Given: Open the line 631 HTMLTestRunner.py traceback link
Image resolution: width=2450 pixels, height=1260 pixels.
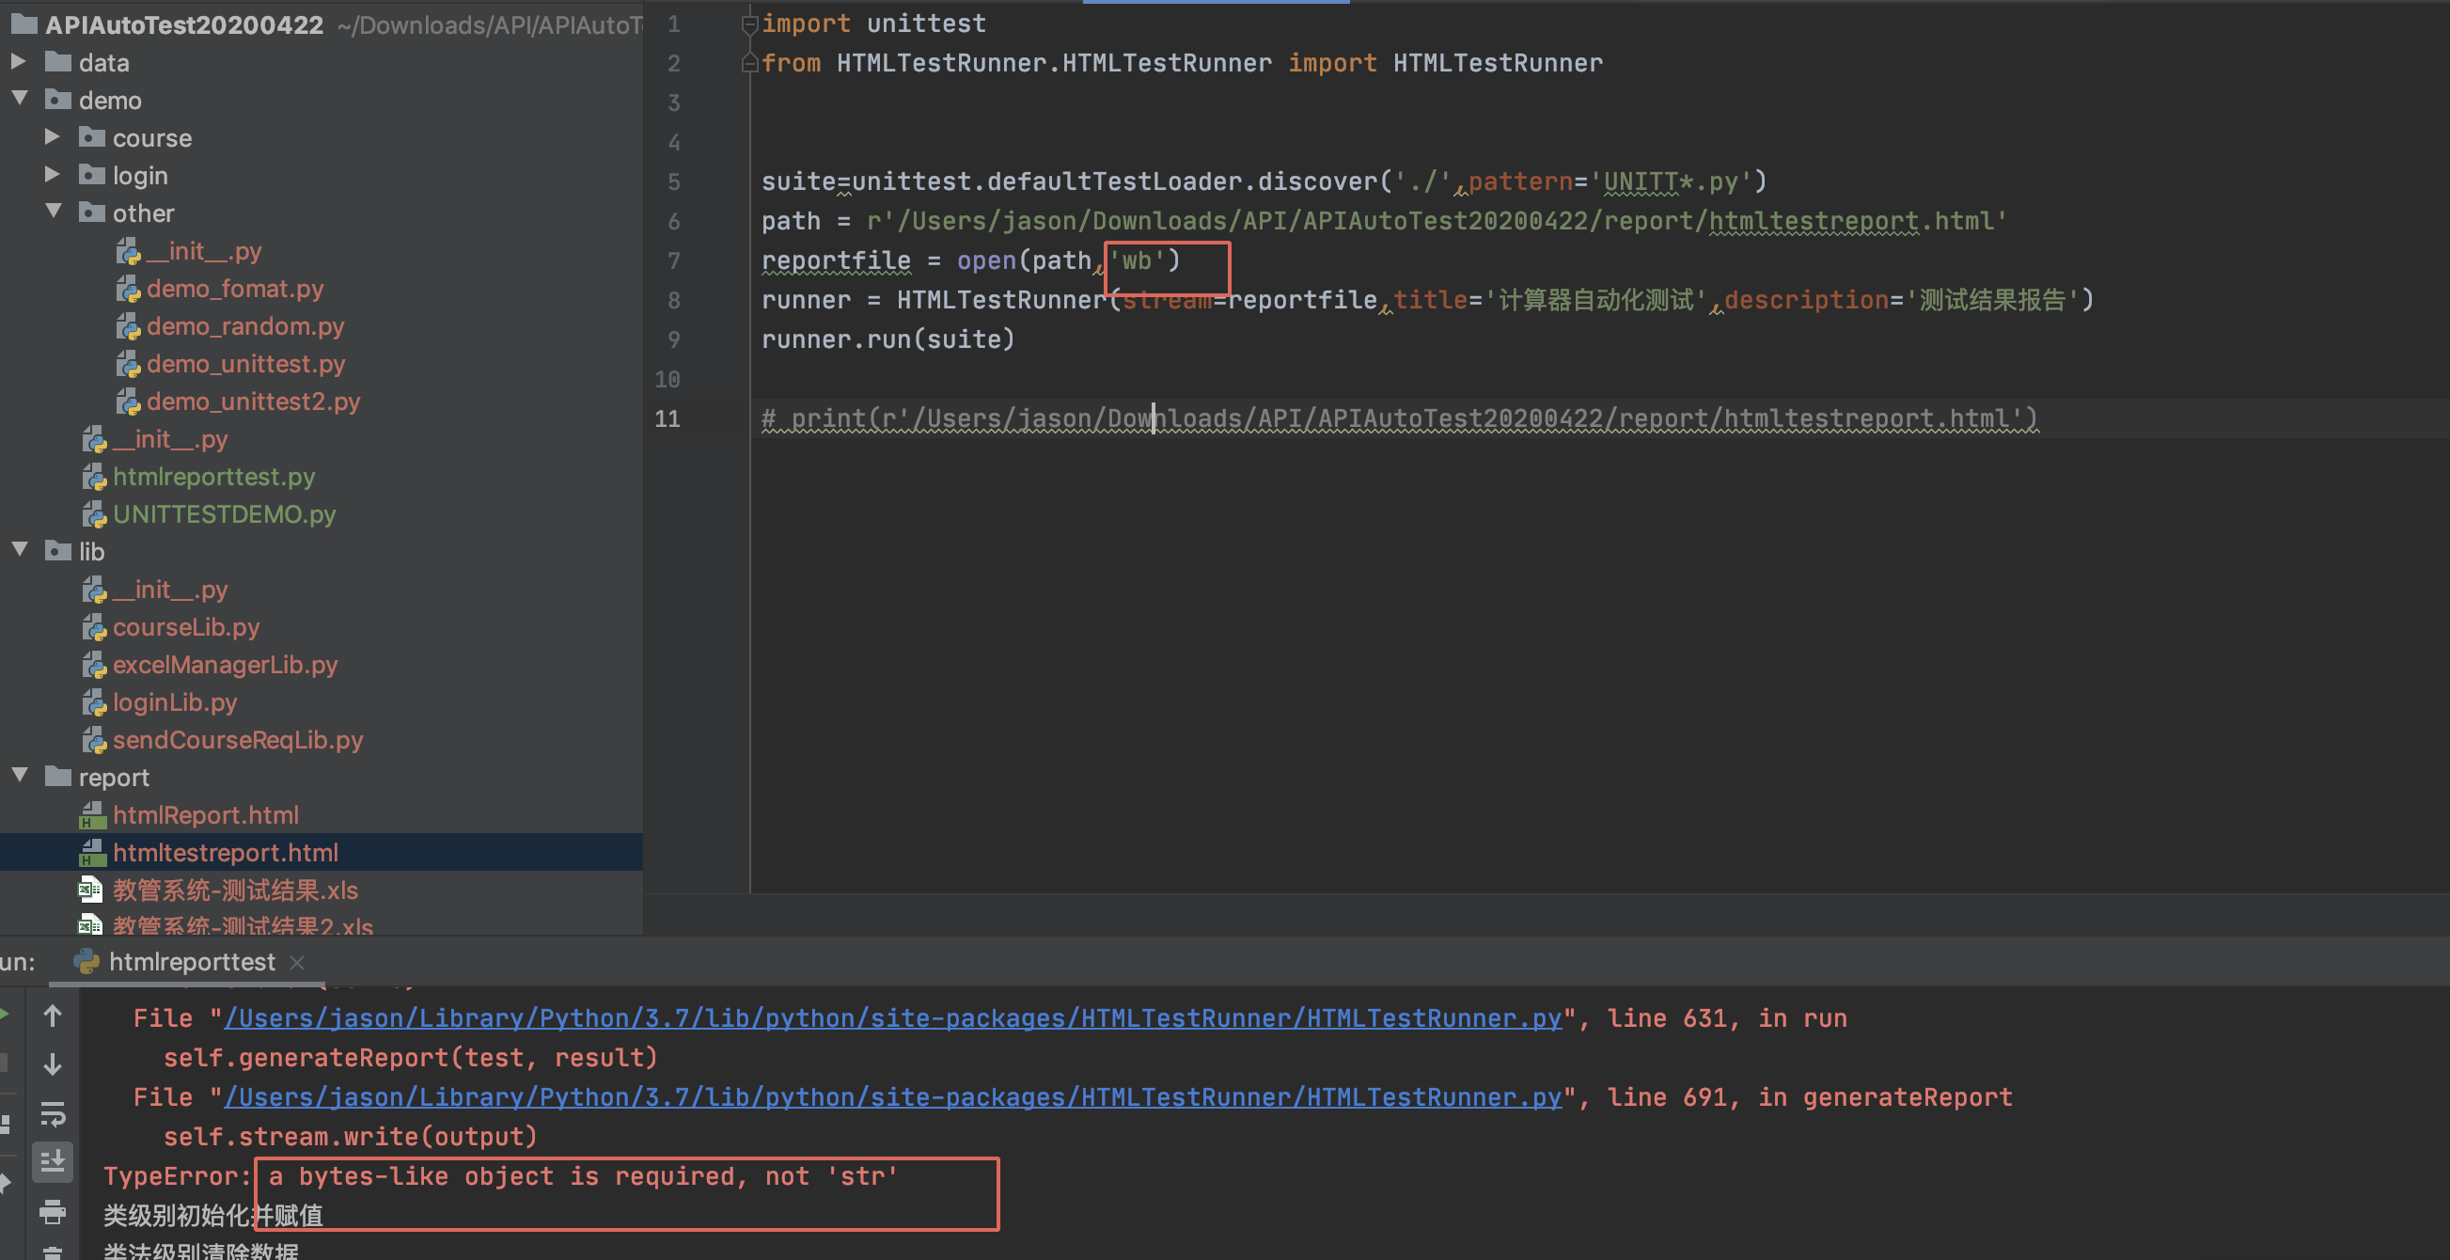Looking at the screenshot, I should coord(892,1018).
